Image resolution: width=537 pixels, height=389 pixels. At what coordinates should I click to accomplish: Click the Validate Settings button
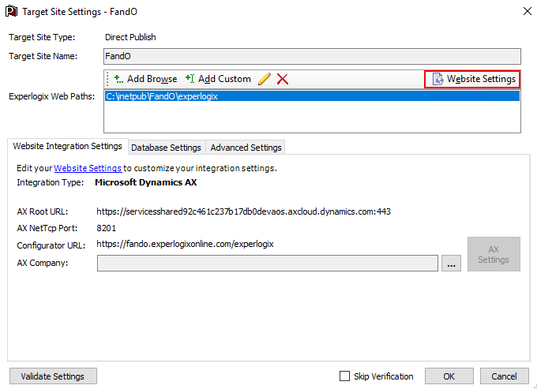pos(53,376)
